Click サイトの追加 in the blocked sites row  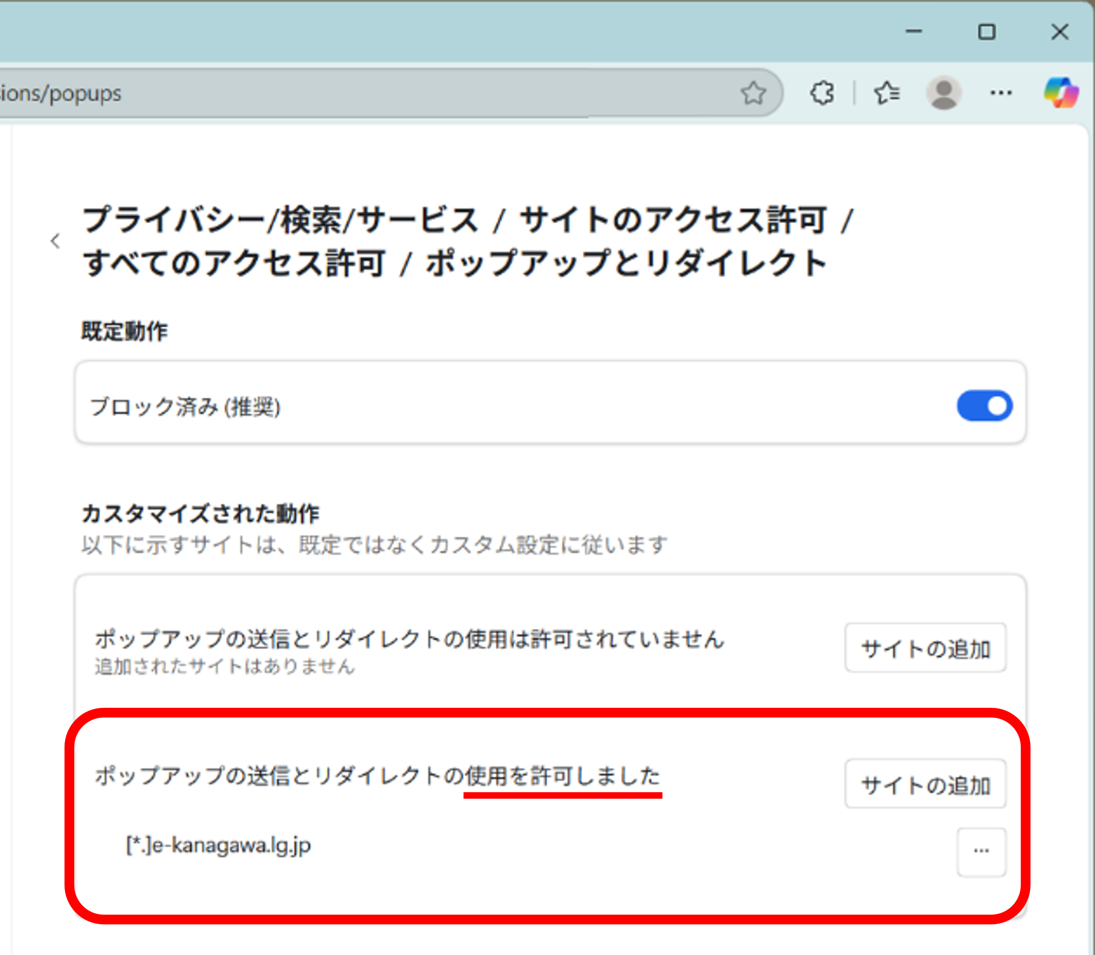tap(926, 648)
